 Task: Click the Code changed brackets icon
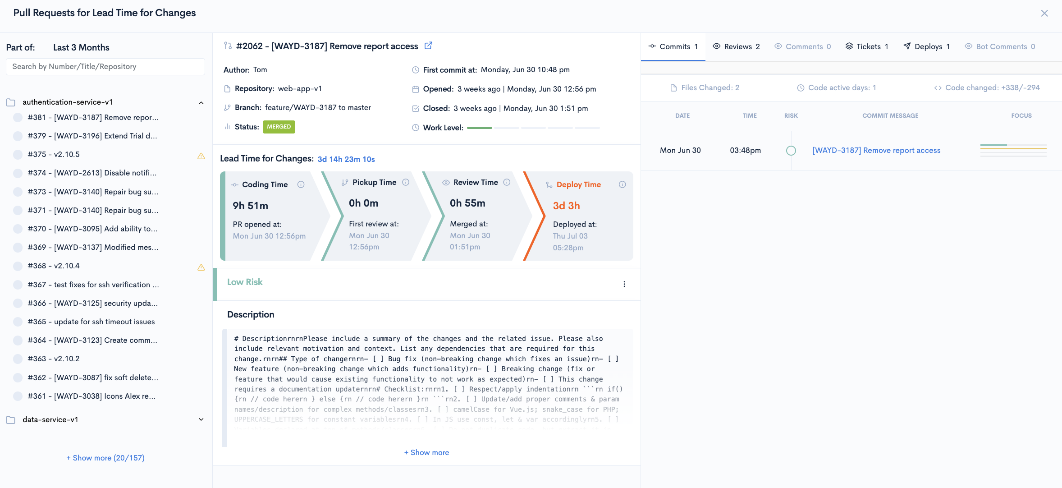938,88
